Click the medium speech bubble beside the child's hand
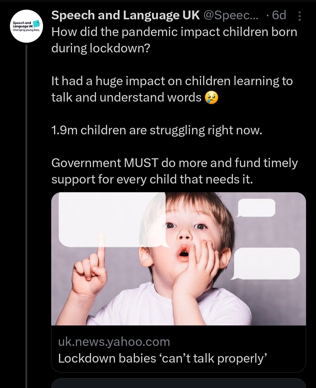The image size is (316, 388). pyautogui.click(x=267, y=263)
